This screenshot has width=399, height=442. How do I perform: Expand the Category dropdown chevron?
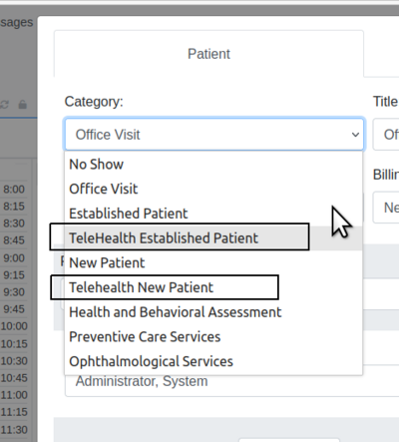pos(355,135)
